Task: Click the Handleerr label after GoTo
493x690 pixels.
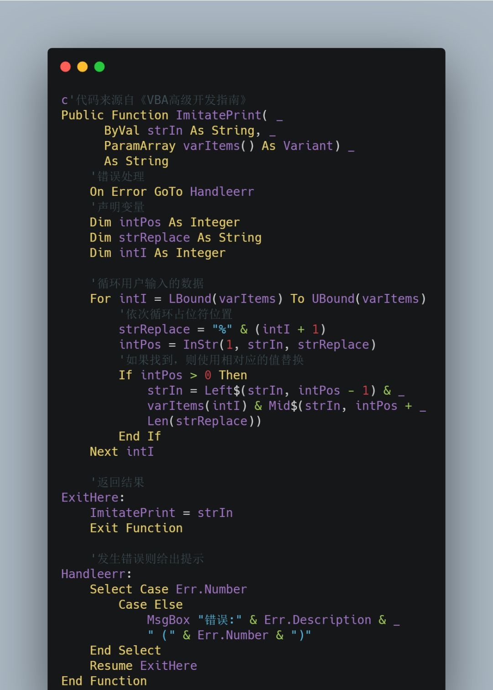Action: pos(222,192)
